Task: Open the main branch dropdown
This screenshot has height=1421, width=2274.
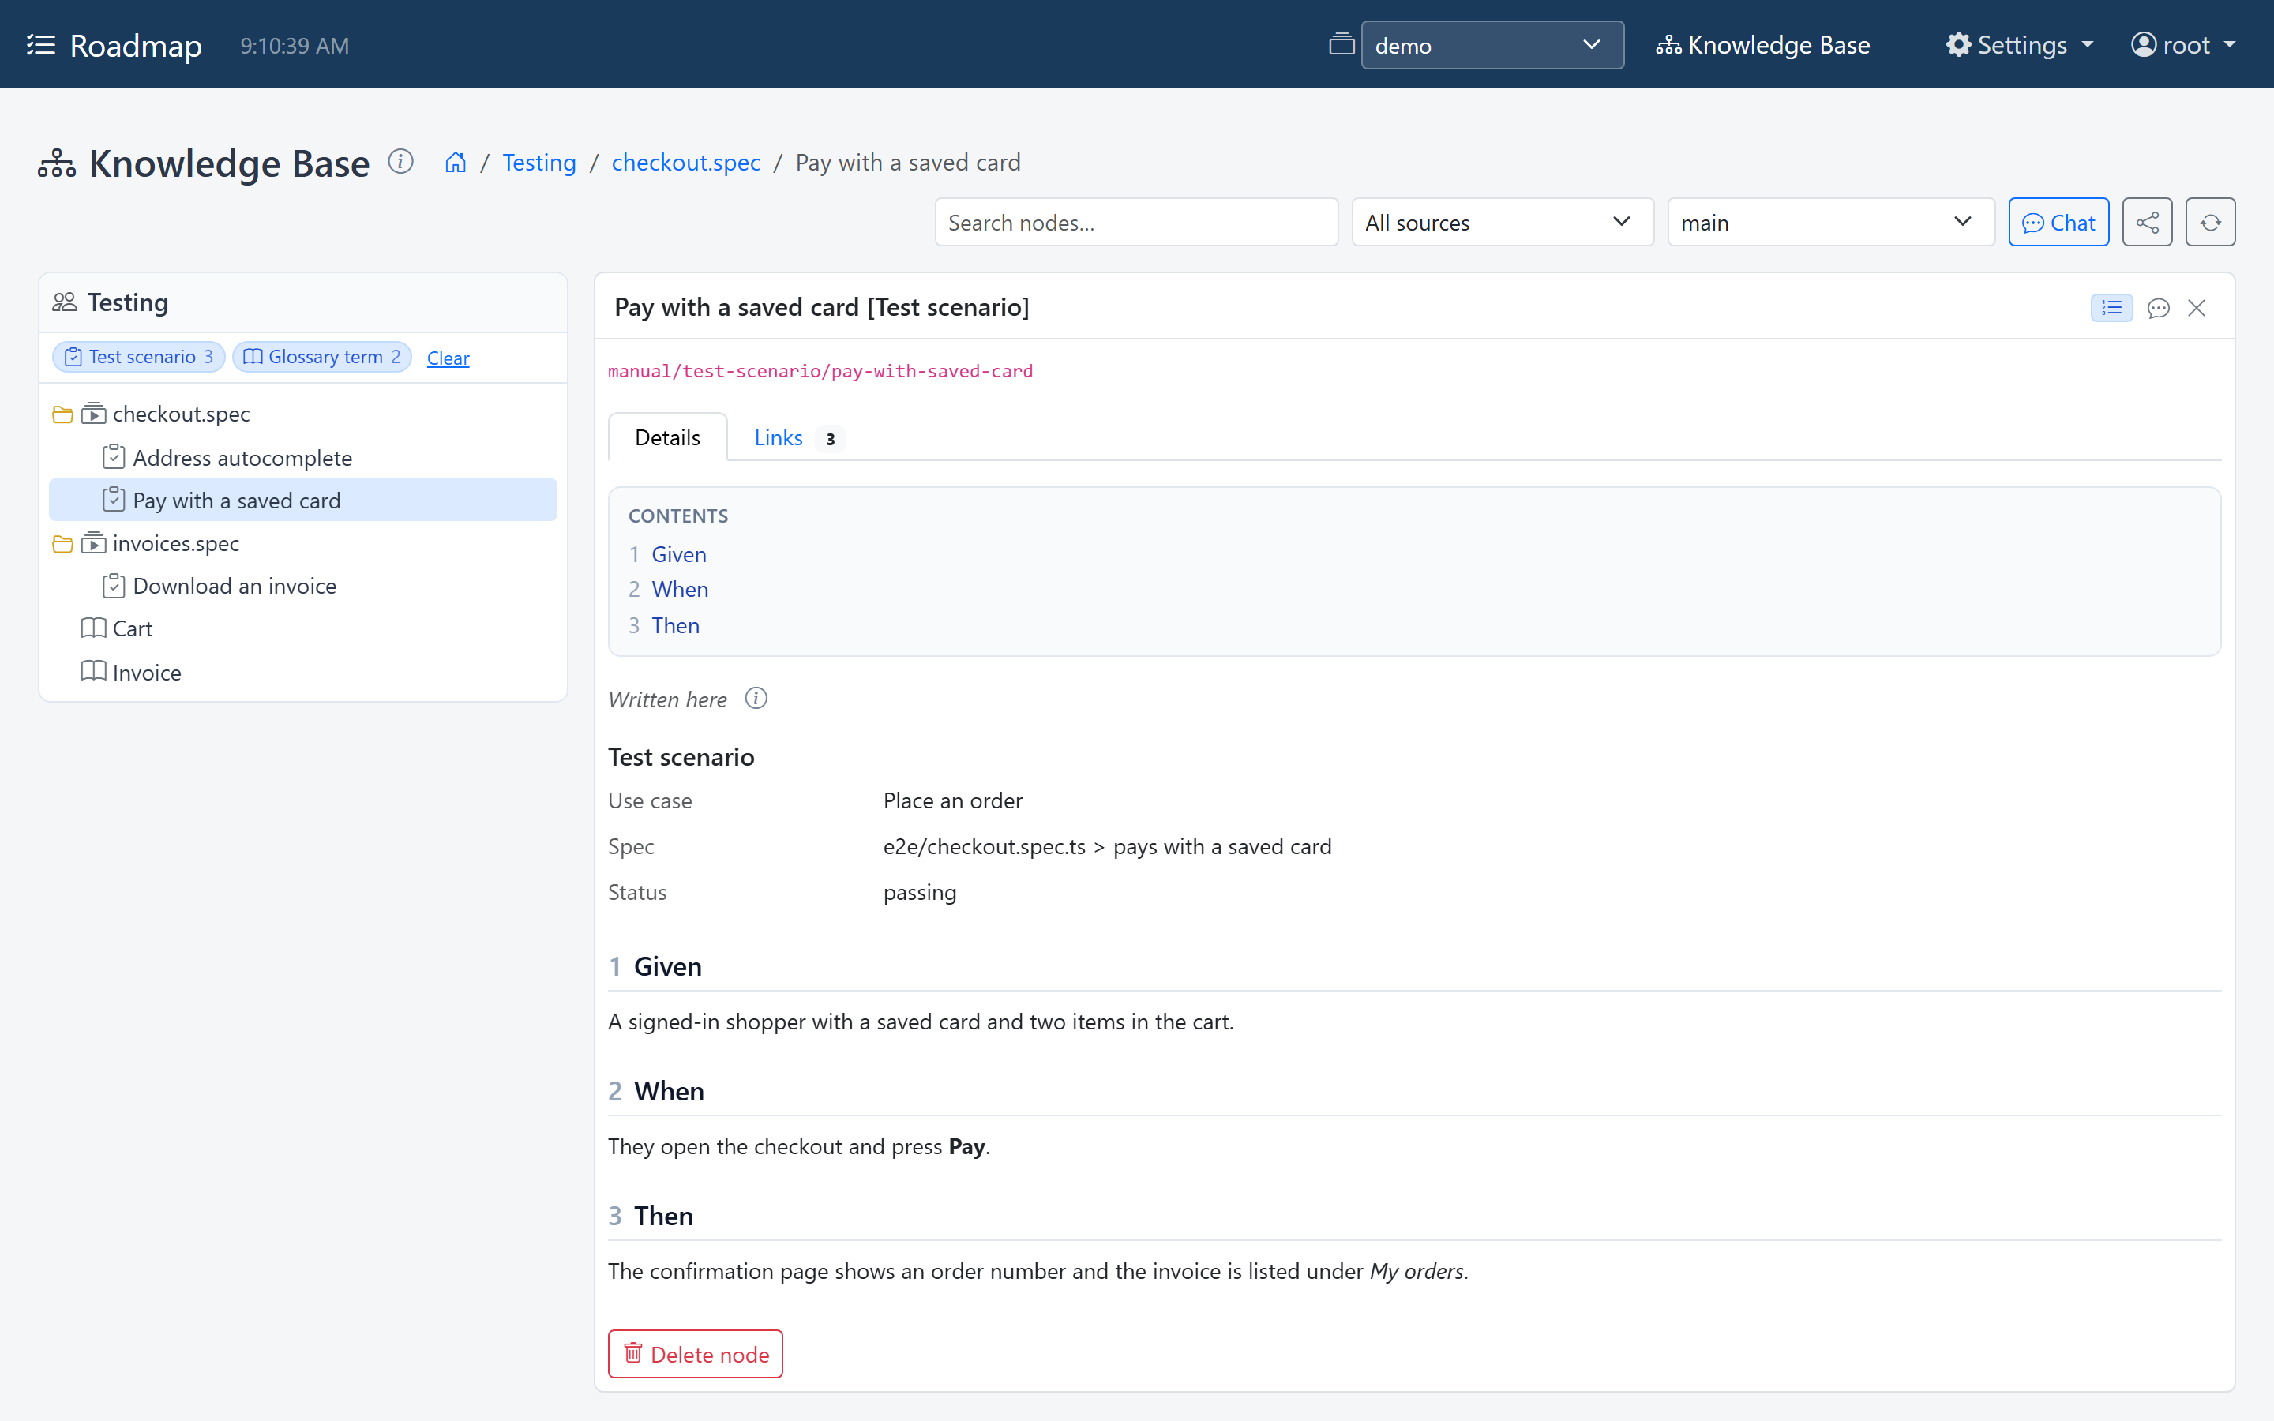Action: 1830,223
